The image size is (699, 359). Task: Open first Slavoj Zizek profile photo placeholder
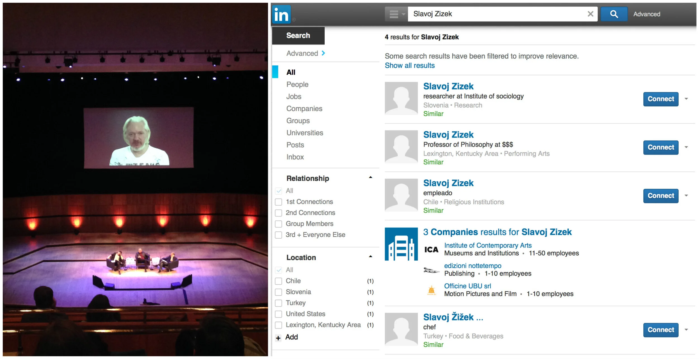click(x=401, y=98)
